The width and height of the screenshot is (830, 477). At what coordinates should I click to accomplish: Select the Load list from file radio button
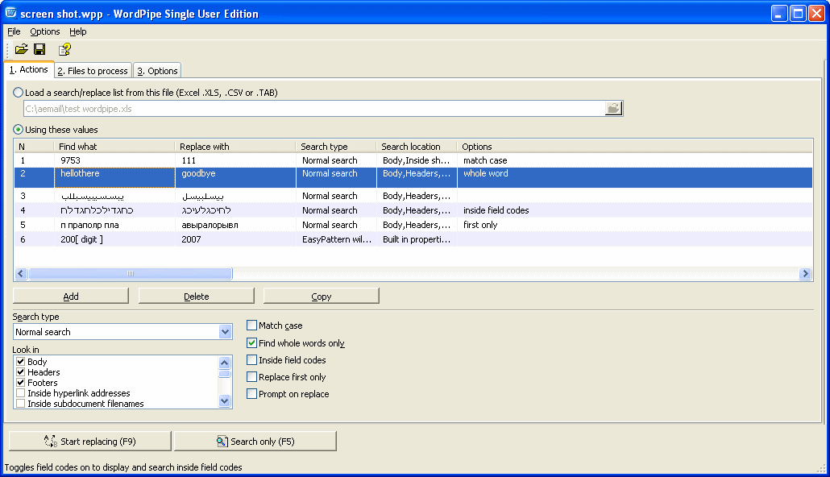click(x=19, y=93)
